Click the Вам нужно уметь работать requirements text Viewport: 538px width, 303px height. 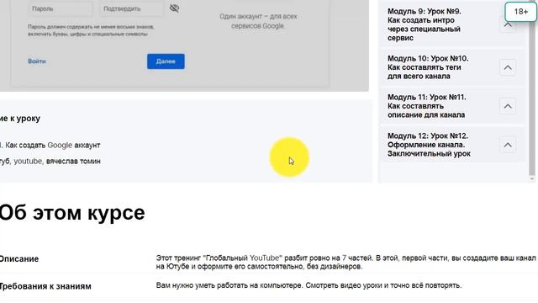coord(309,285)
